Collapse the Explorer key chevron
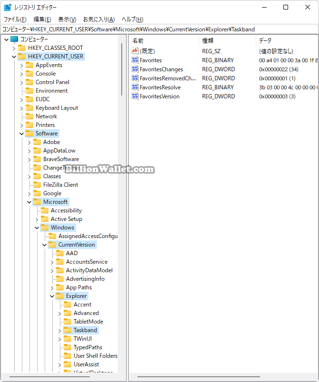319x382 pixels. [x=52, y=296]
